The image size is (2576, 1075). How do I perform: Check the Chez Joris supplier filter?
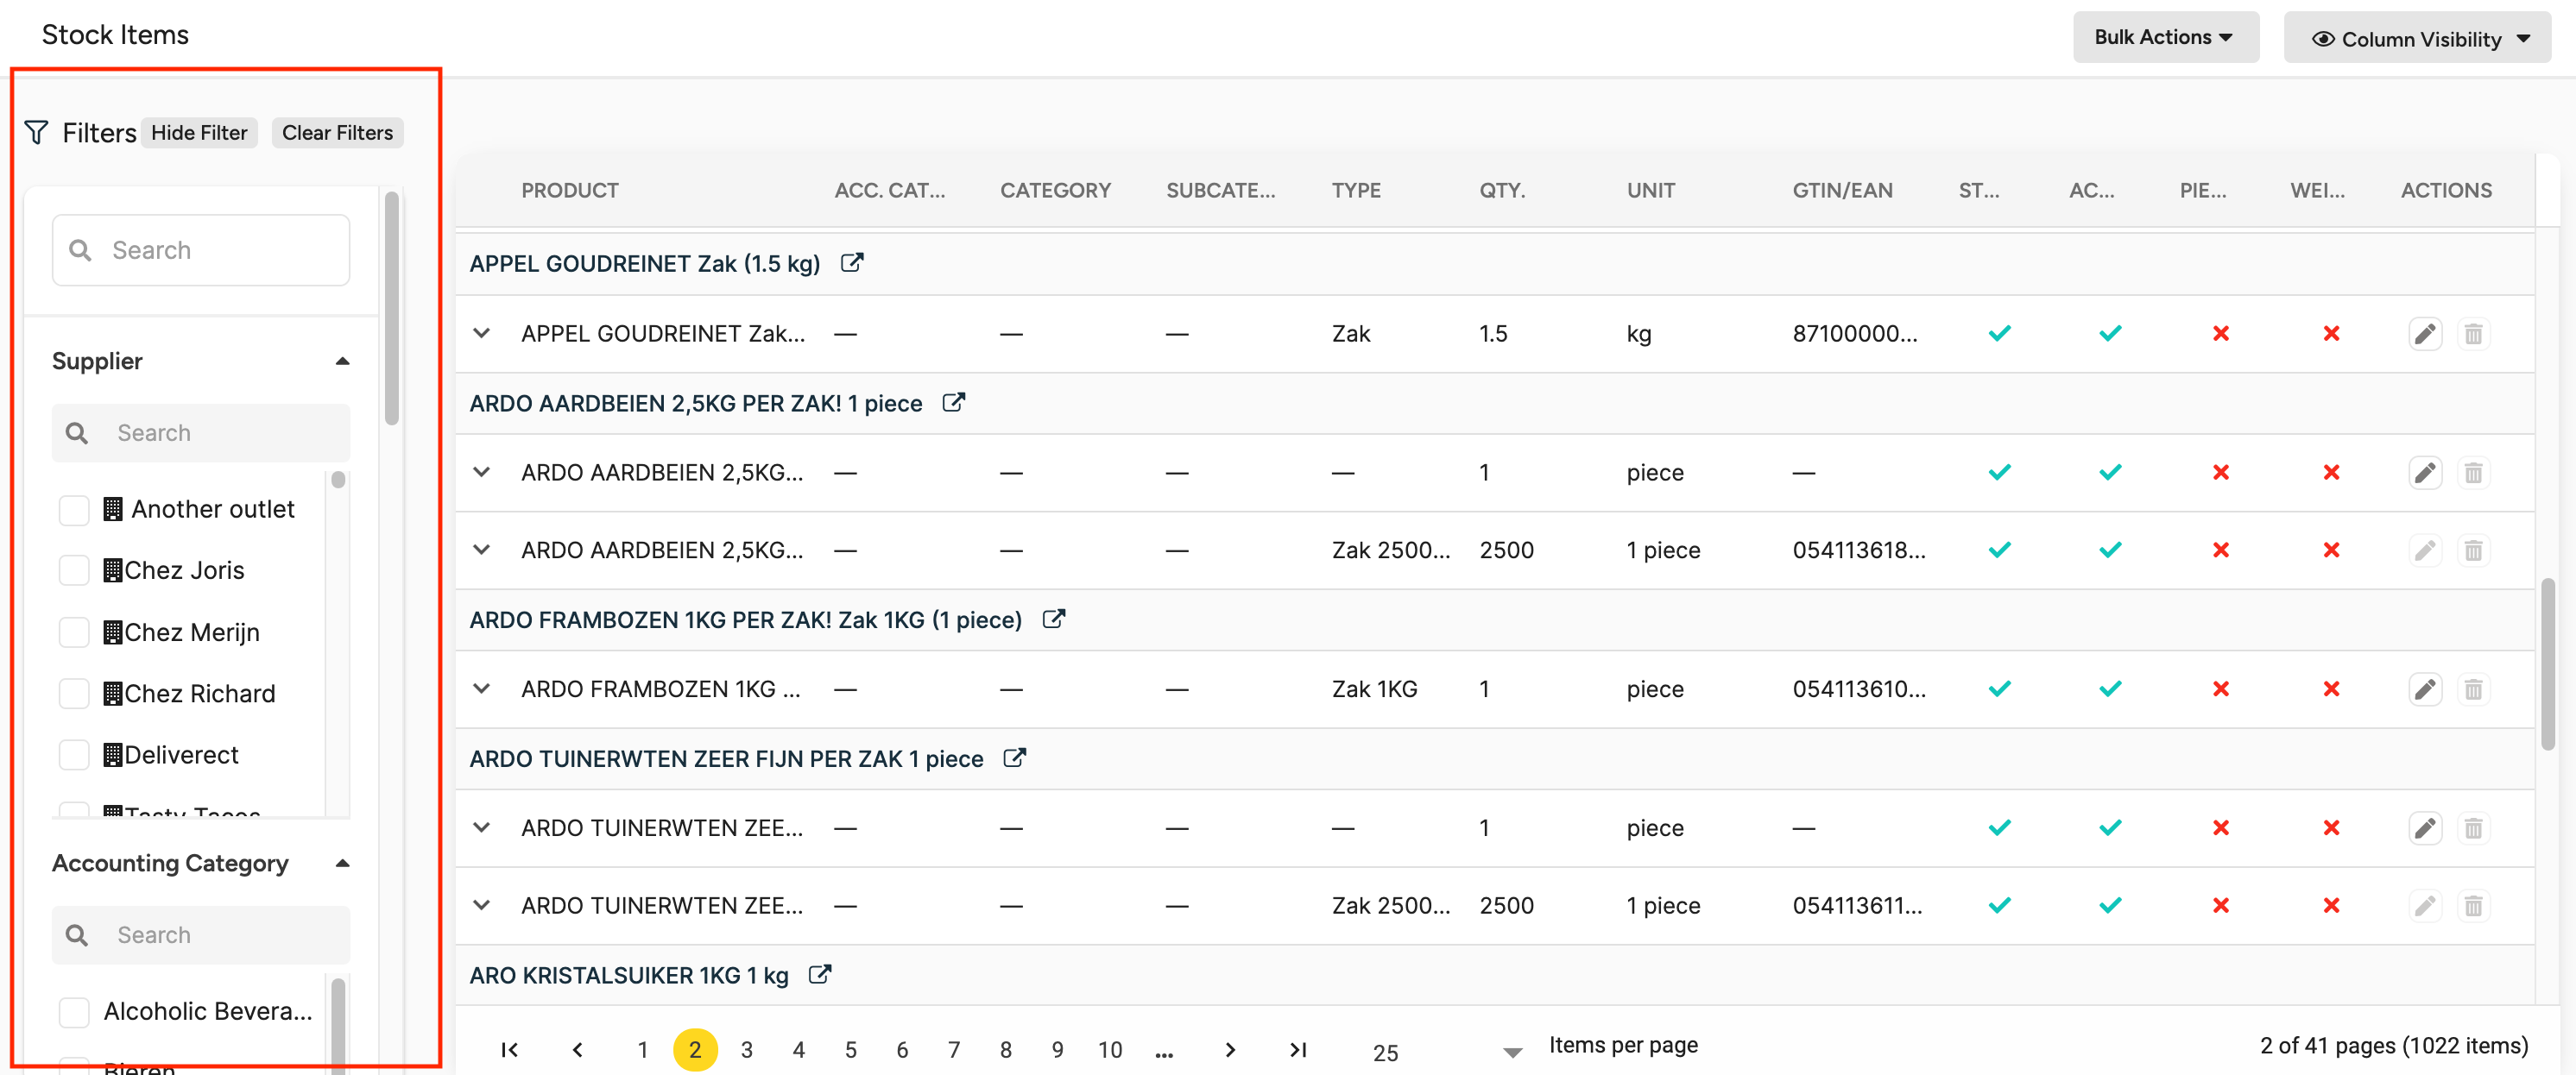(x=74, y=570)
